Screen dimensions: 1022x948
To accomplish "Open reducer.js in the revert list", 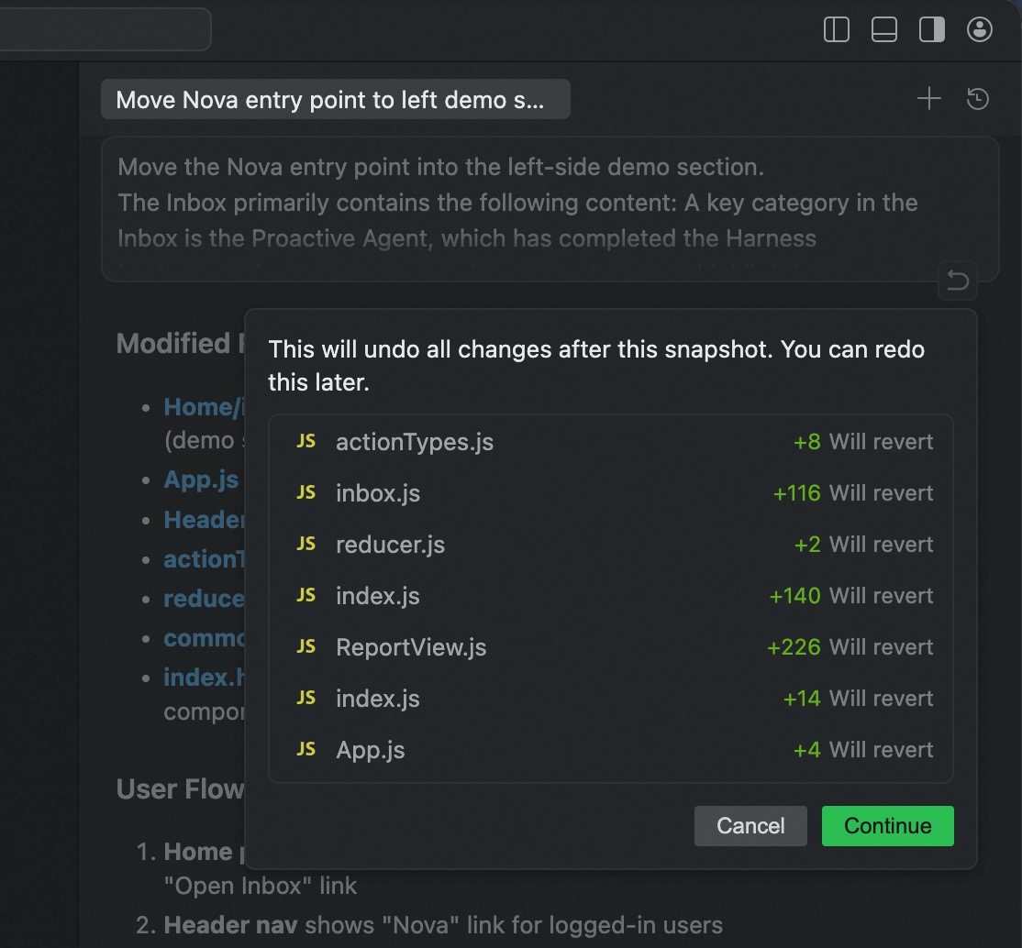I will (391, 545).
